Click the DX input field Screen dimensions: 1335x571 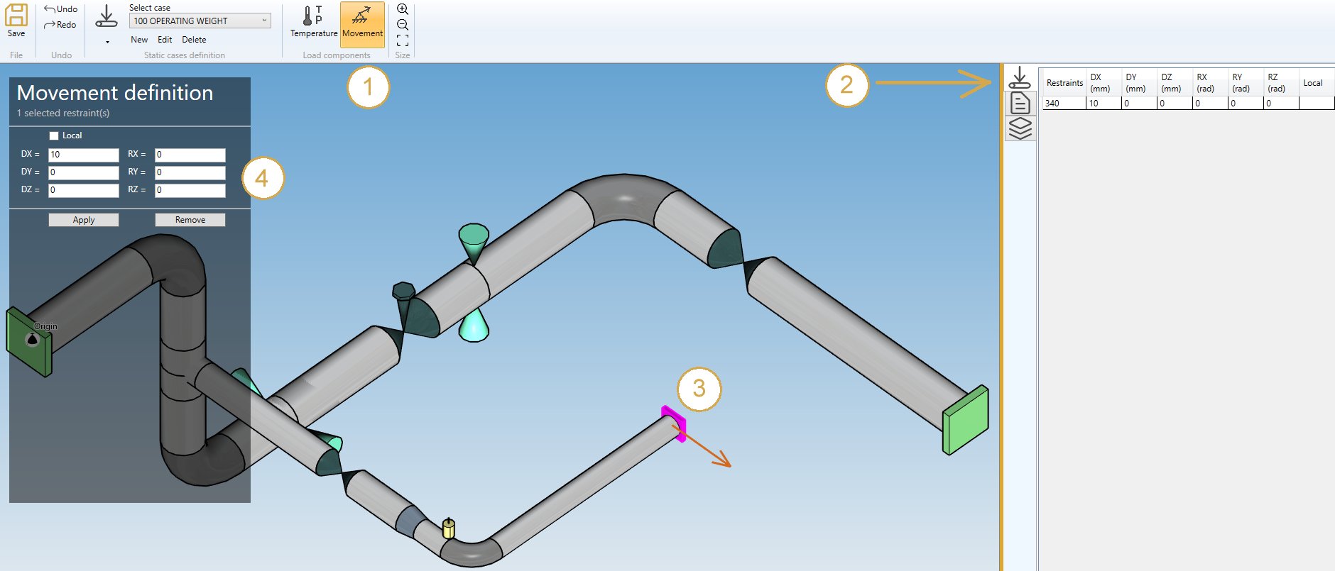[84, 155]
